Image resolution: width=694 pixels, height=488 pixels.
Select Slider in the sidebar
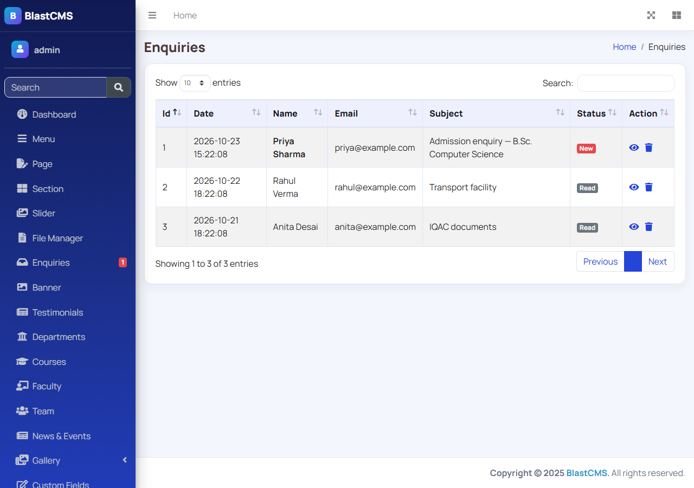coord(68,213)
